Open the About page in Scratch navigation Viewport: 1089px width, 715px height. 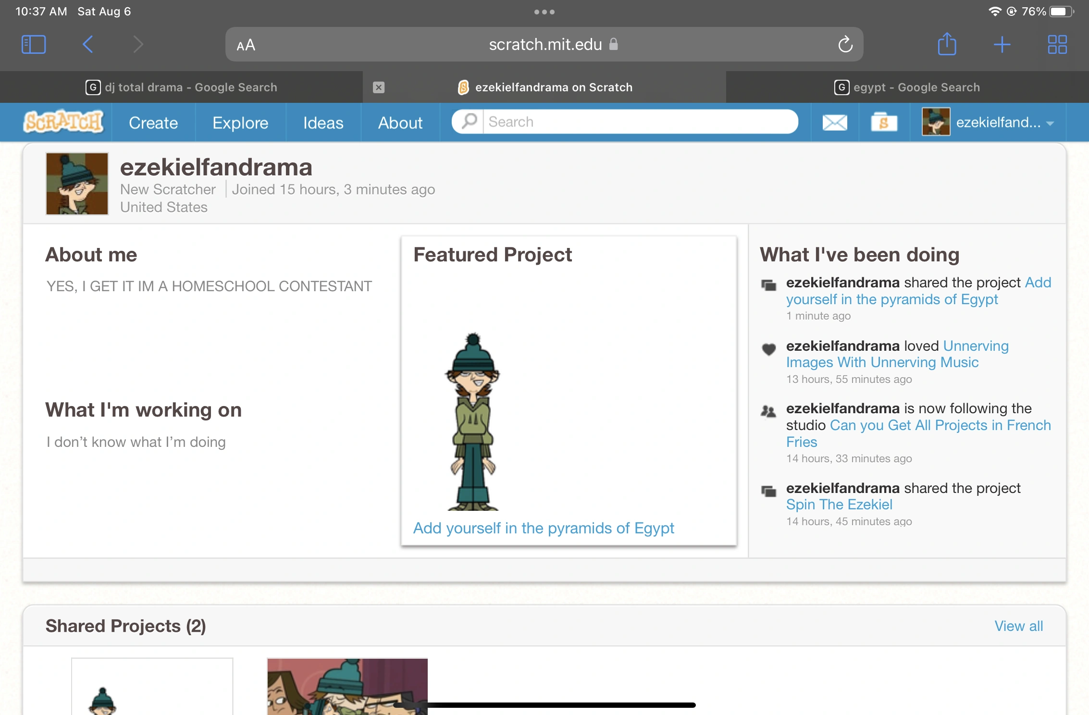[399, 123]
